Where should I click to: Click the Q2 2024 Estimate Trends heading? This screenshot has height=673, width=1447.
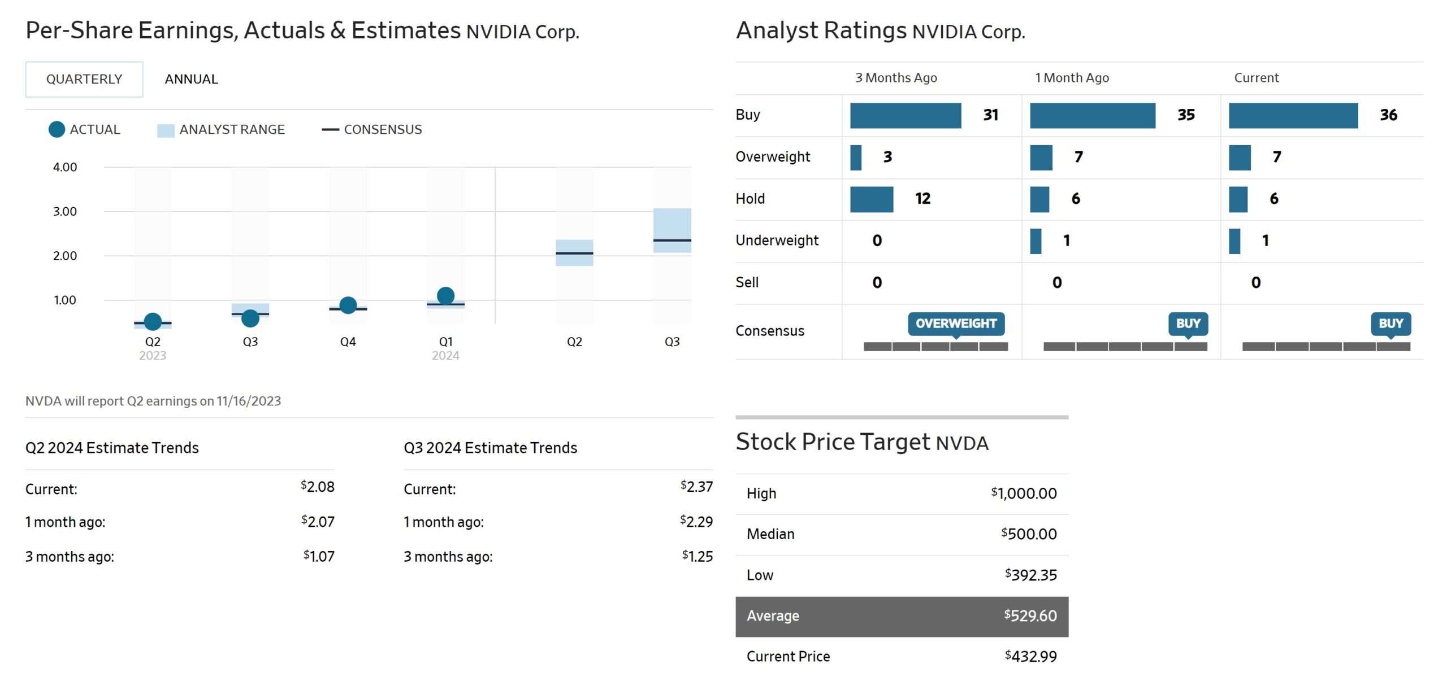[112, 448]
